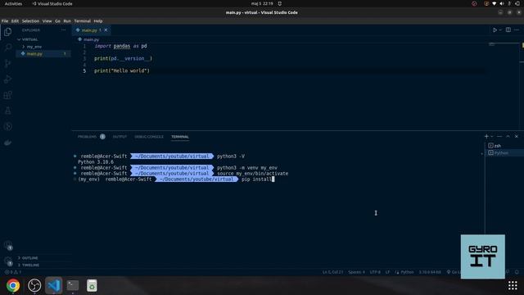Open the Help menu
The height and width of the screenshot is (295, 524).
98,21
